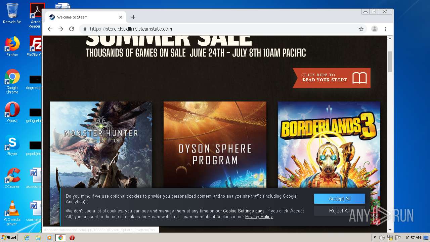430x242 pixels.
Task: Click the red Opera taskbar icon
Action: (72, 238)
